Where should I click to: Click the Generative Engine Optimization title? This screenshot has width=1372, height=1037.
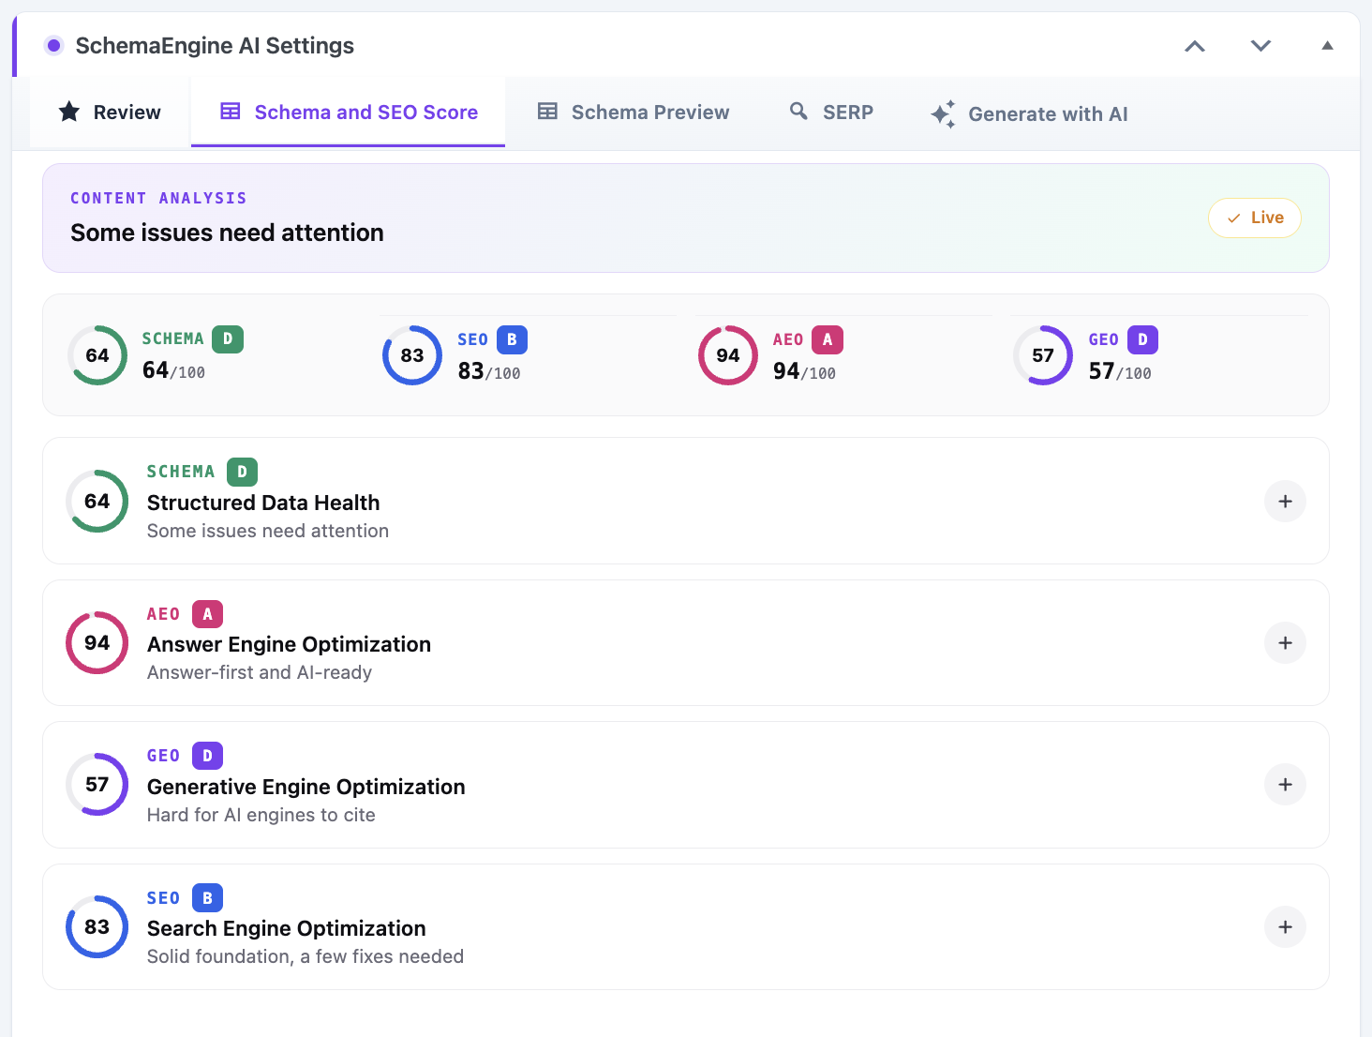coord(306,787)
